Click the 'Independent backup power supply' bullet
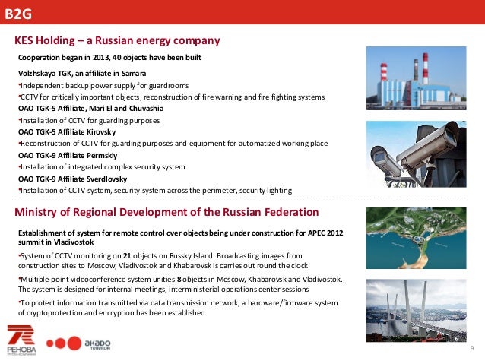485x364 pixels. (x=103, y=86)
